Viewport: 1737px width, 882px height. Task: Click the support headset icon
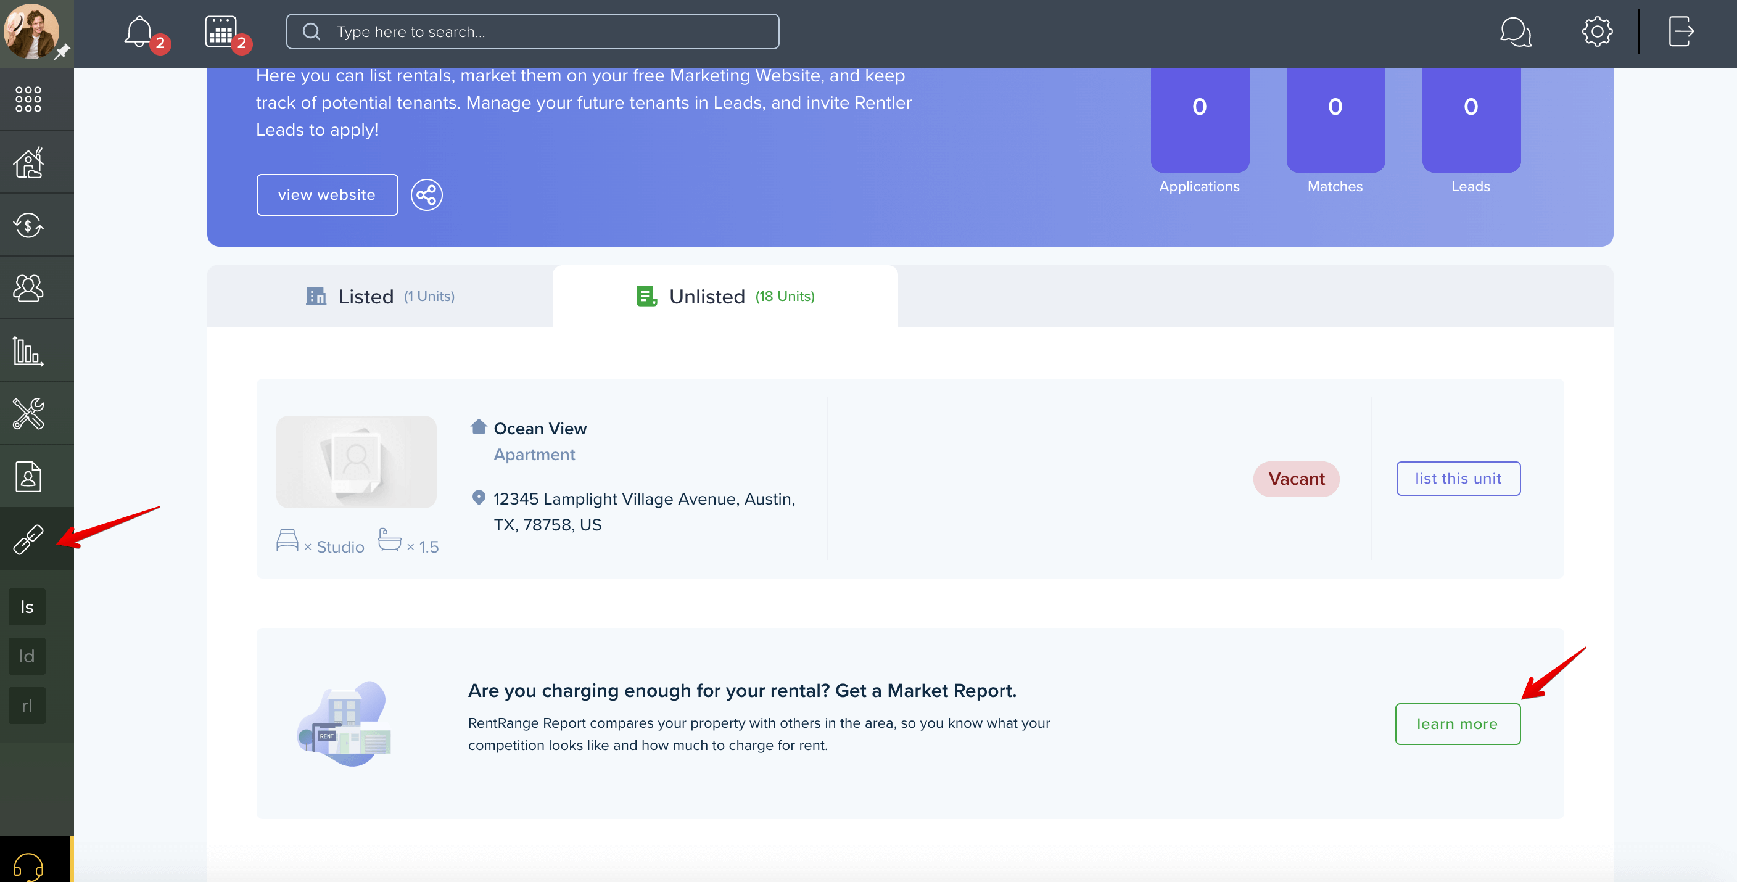click(x=28, y=867)
